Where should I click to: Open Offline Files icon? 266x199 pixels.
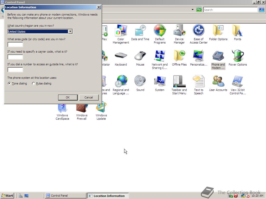(179, 58)
